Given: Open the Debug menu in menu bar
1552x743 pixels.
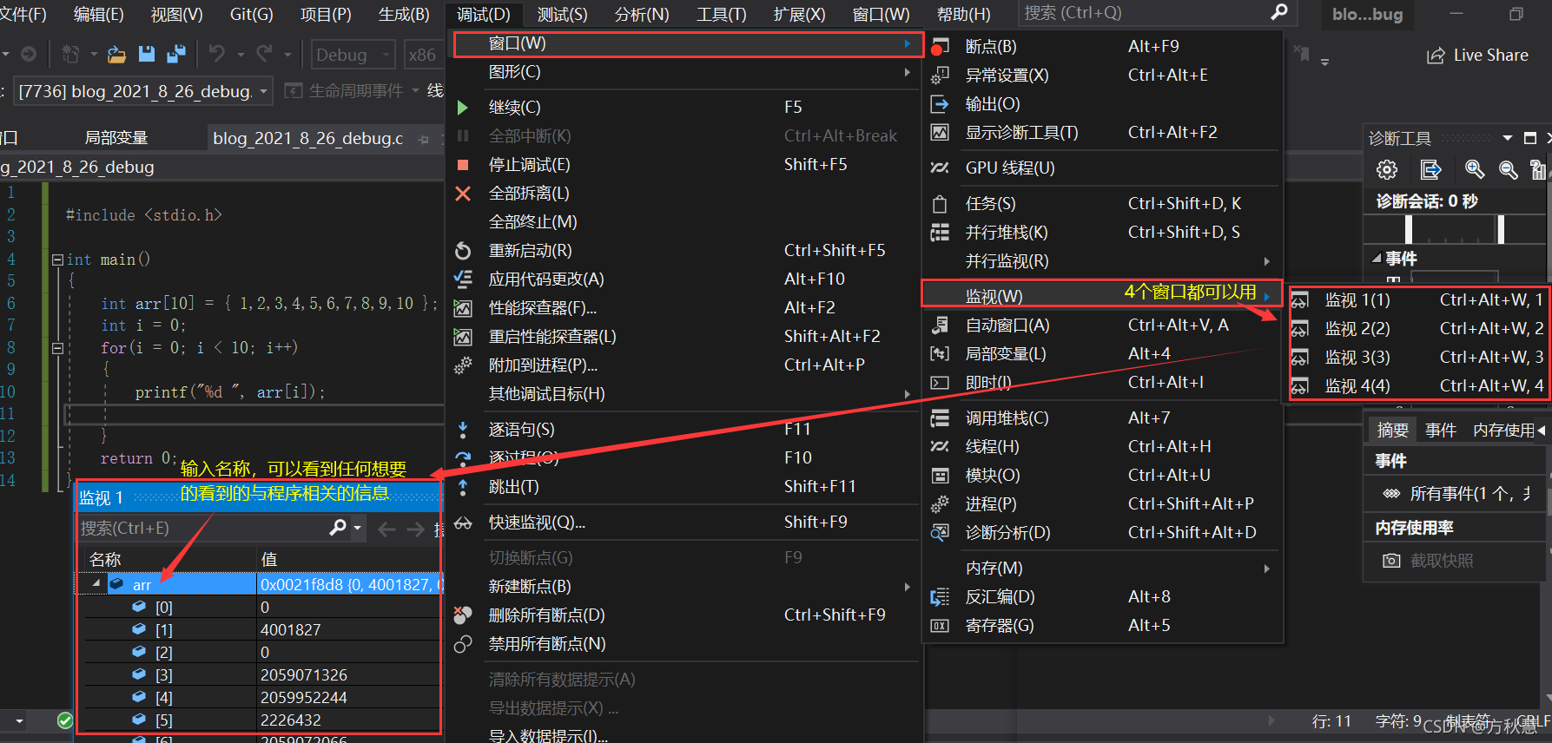Looking at the screenshot, I should tap(483, 15).
